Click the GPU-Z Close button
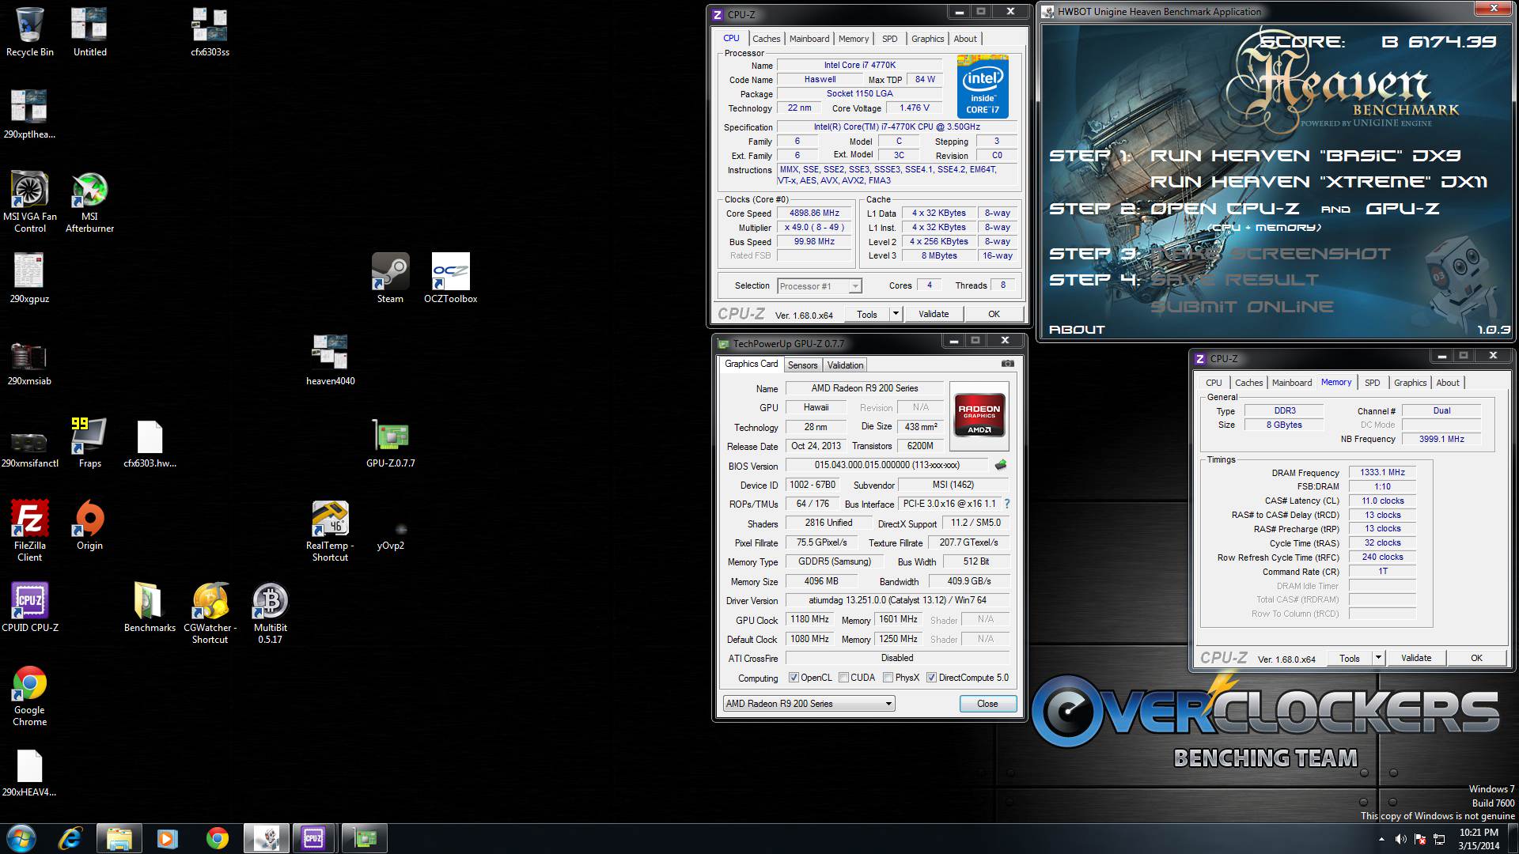The height and width of the screenshot is (854, 1519). (987, 704)
